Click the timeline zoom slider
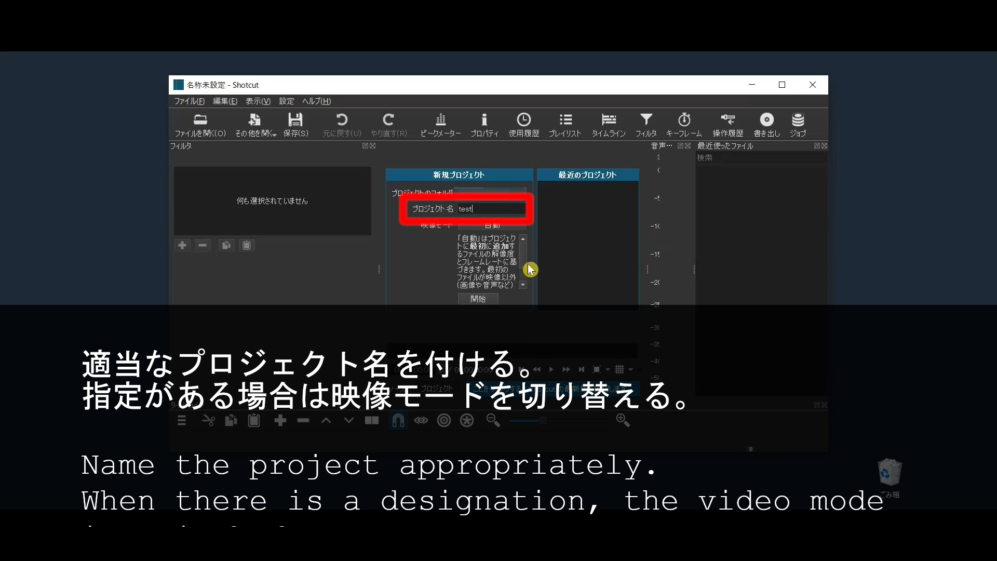Viewport: 997px width, 561px height. tap(558, 420)
